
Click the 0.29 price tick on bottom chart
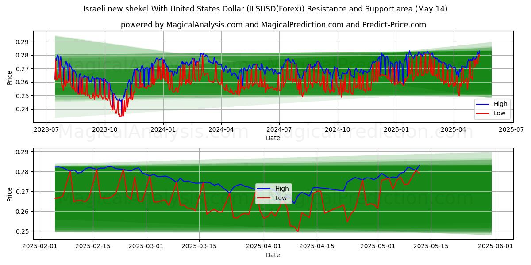[22, 152]
